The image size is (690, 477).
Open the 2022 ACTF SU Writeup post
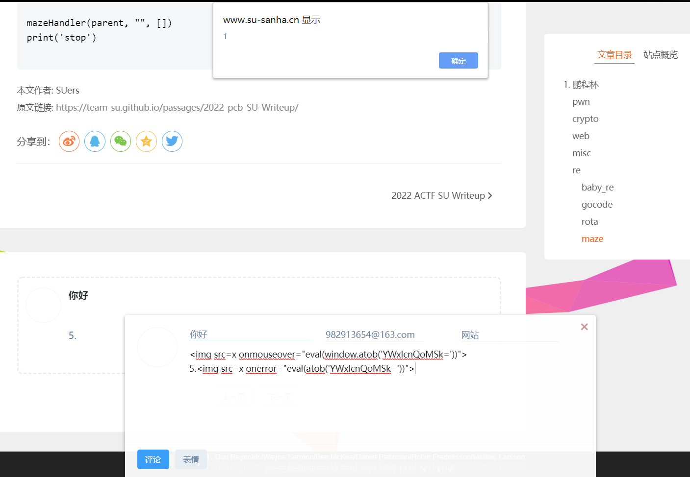[438, 195]
